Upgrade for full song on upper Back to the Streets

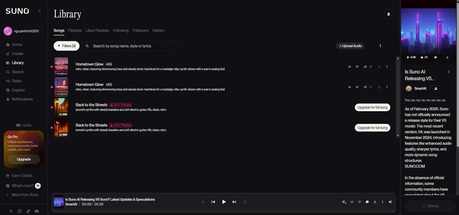[x=372, y=107]
